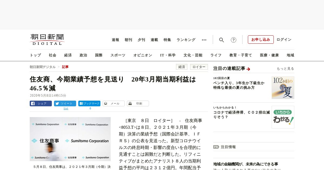
Task: Go to the 地域 section tab
Action: coord(291,55)
